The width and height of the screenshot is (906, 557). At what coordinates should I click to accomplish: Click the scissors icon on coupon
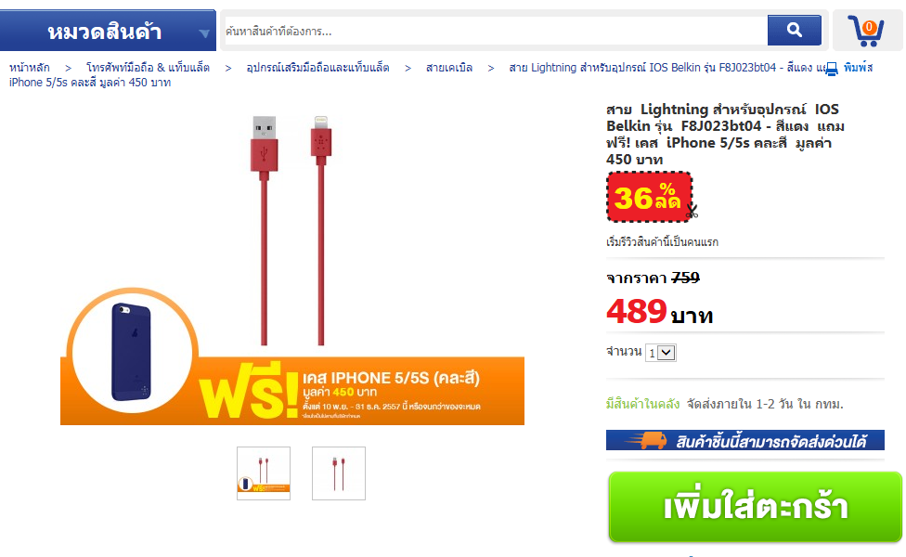coord(692,212)
